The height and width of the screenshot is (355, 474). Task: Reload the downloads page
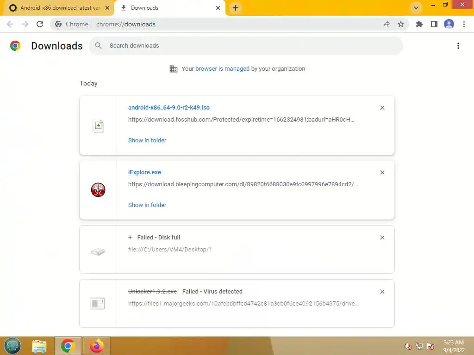(40, 24)
